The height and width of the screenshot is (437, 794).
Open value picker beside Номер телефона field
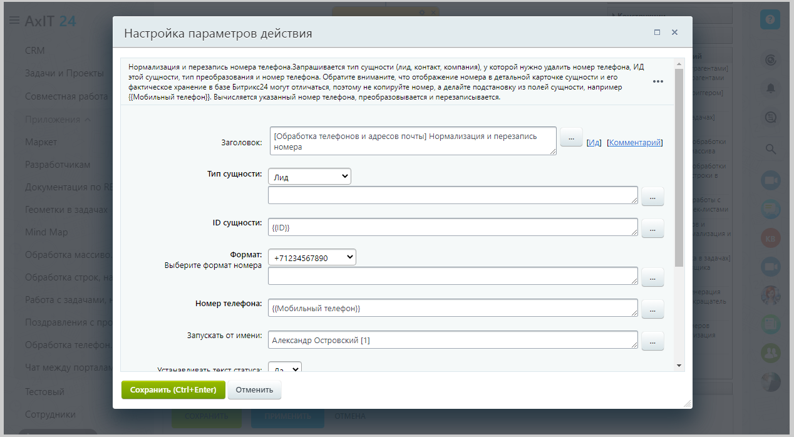click(x=652, y=309)
